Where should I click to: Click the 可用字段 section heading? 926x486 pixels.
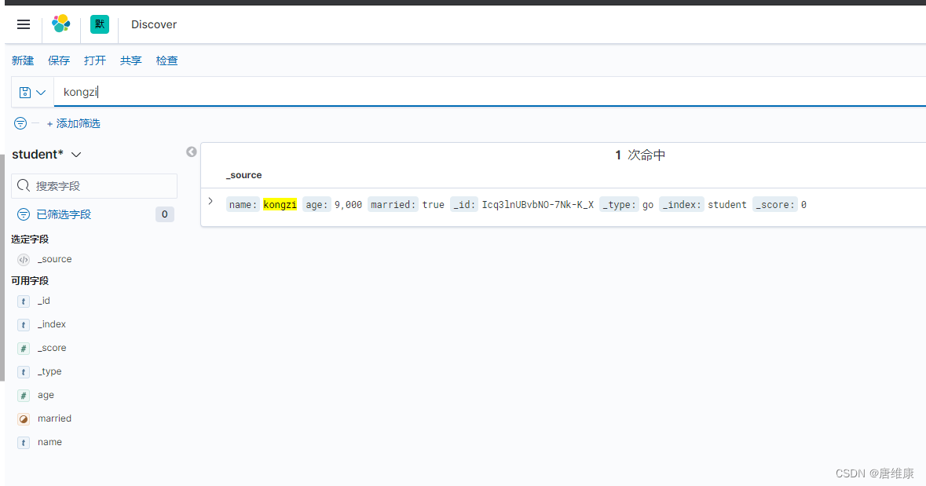[x=30, y=280]
